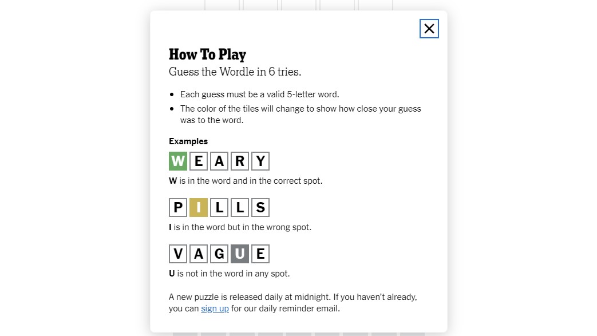Click the last E tile in VAGUE
This screenshot has width=597, height=336.
point(260,254)
